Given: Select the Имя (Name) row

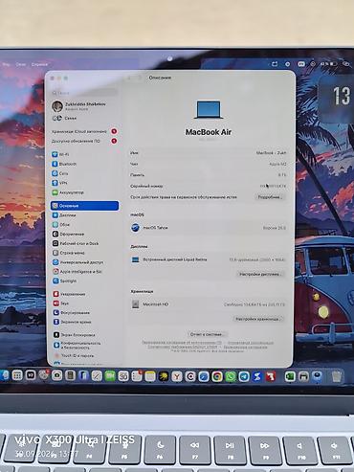Looking at the screenshot, I should (208, 153).
